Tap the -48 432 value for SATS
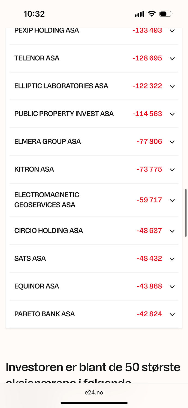Viewport: 188px width, 408px height. [149, 258]
